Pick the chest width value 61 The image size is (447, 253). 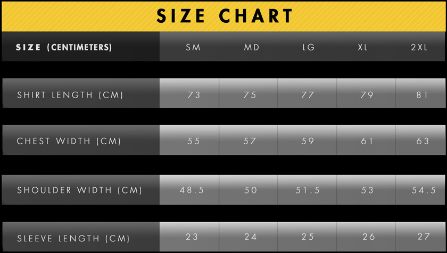click(x=367, y=141)
